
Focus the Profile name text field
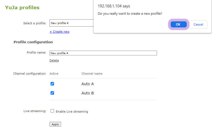(x=103, y=53)
